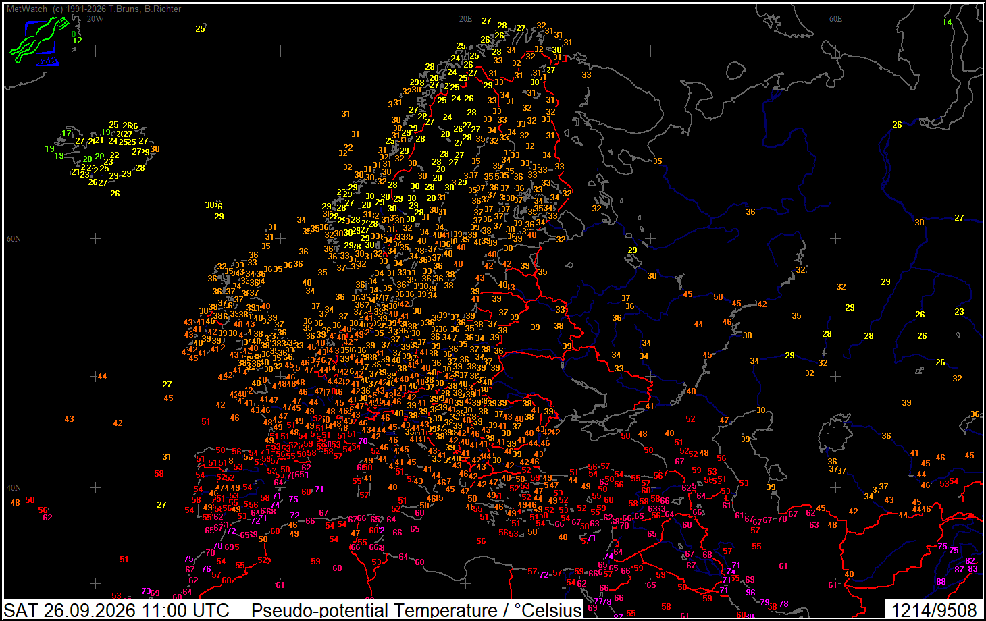Select the magenta station value 96

(750, 592)
